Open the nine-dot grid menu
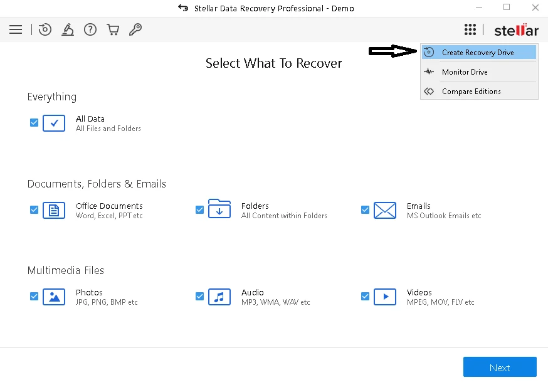The height and width of the screenshot is (385, 548). point(470,29)
